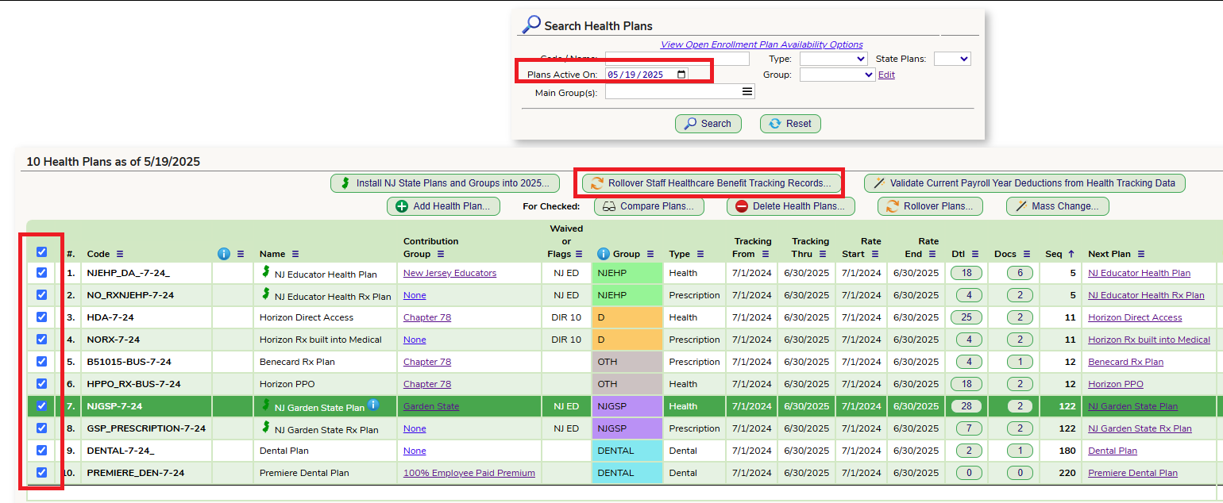1223x503 pixels.
Task: Open Type column menu icon
Action: pyautogui.click(x=700, y=254)
